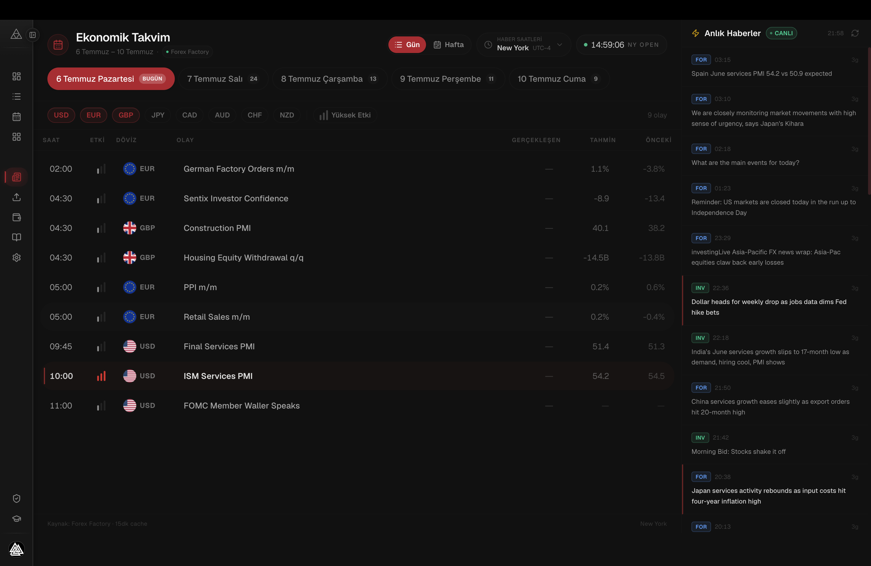Open the Reminder: US markets are closed headline
The image size is (871, 566).
(x=775, y=201)
